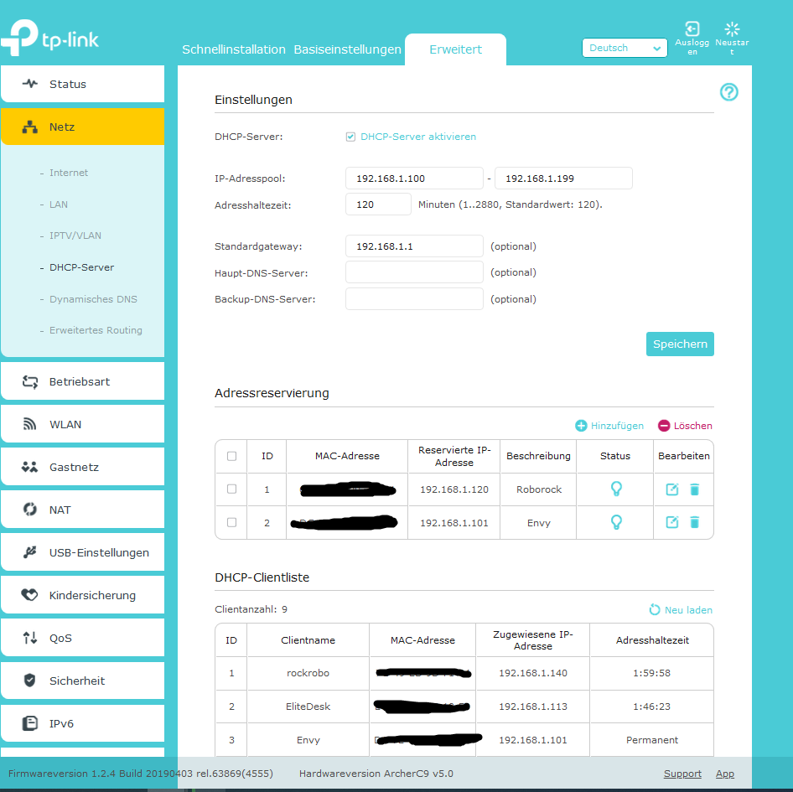Image resolution: width=793 pixels, height=792 pixels.
Task: Open the Dynamisches DNS submenu item
Action: [x=93, y=299]
